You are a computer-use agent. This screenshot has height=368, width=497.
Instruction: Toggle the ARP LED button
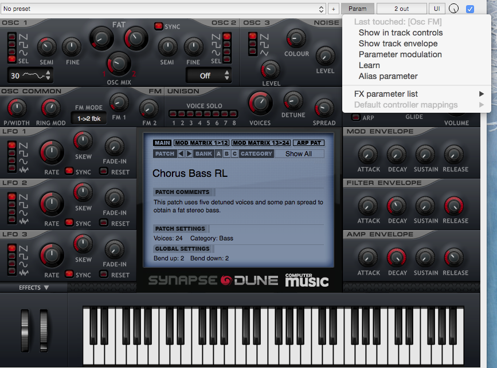point(356,117)
